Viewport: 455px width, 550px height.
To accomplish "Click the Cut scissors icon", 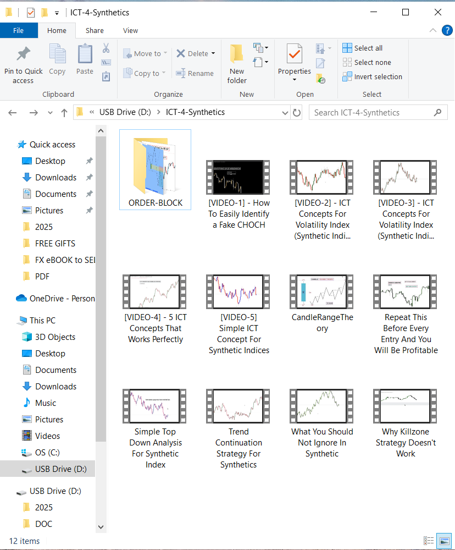I will click(x=106, y=48).
